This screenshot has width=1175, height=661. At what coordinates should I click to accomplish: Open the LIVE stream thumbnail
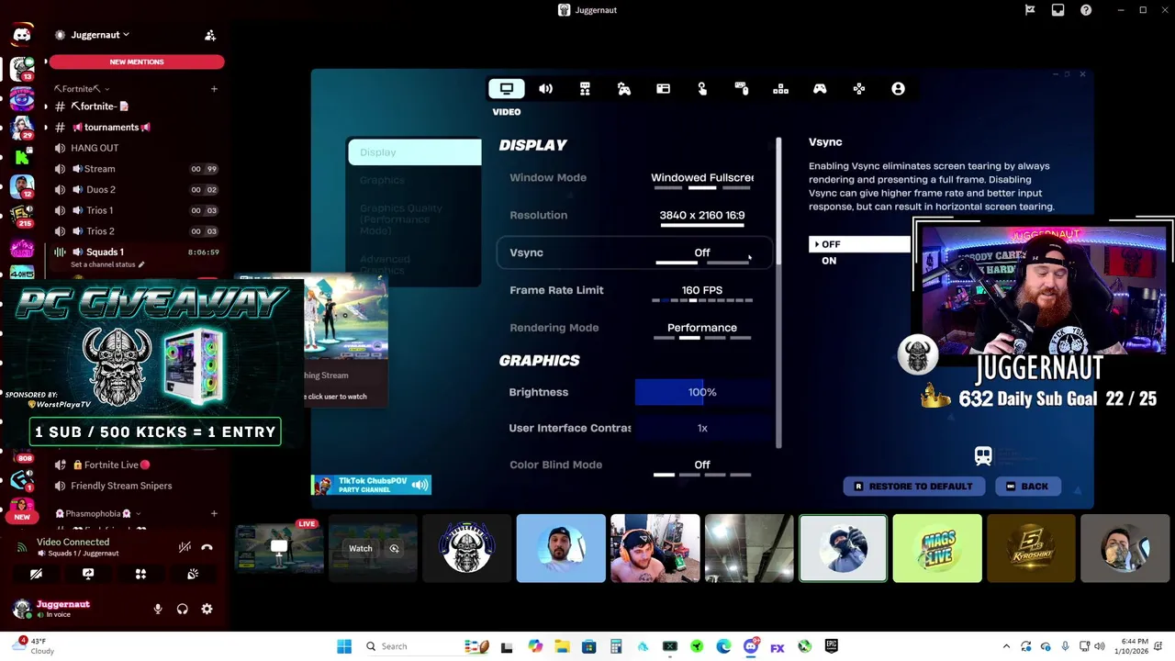(279, 548)
